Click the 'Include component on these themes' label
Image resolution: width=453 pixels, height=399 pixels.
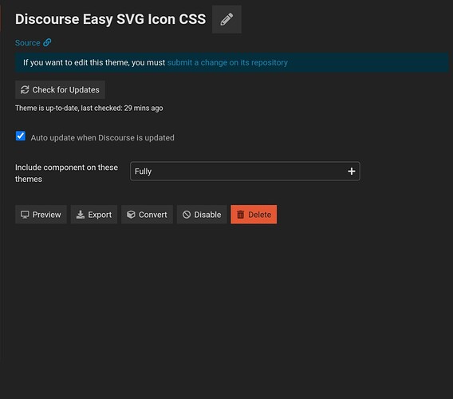coord(66,173)
